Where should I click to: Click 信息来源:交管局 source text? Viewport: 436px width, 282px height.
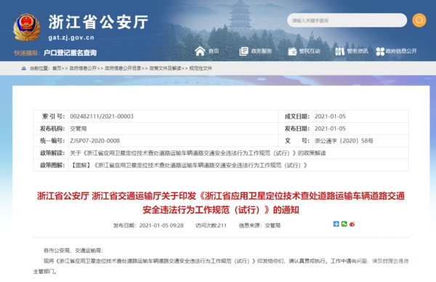coord(259,225)
